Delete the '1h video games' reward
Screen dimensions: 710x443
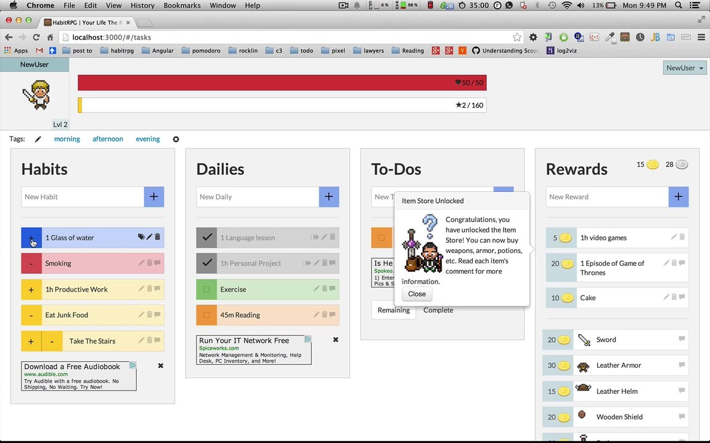pos(682,237)
